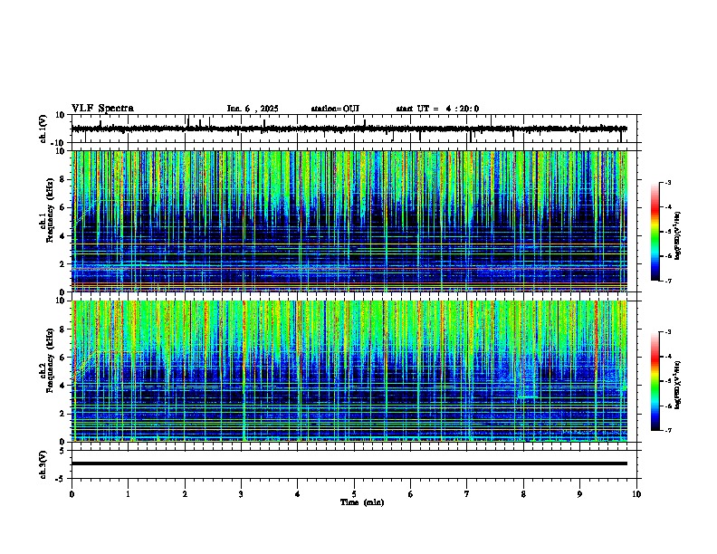Click the ch.3(V) flat trace panel
The height and width of the screenshot is (554, 717).
354,464
